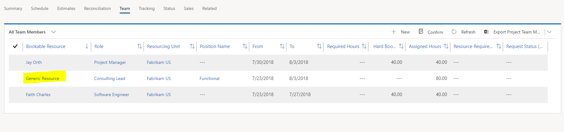This screenshot has width=564, height=132.
Task: Select the Faith Charles row by its dates
Action: click(x=263, y=95)
